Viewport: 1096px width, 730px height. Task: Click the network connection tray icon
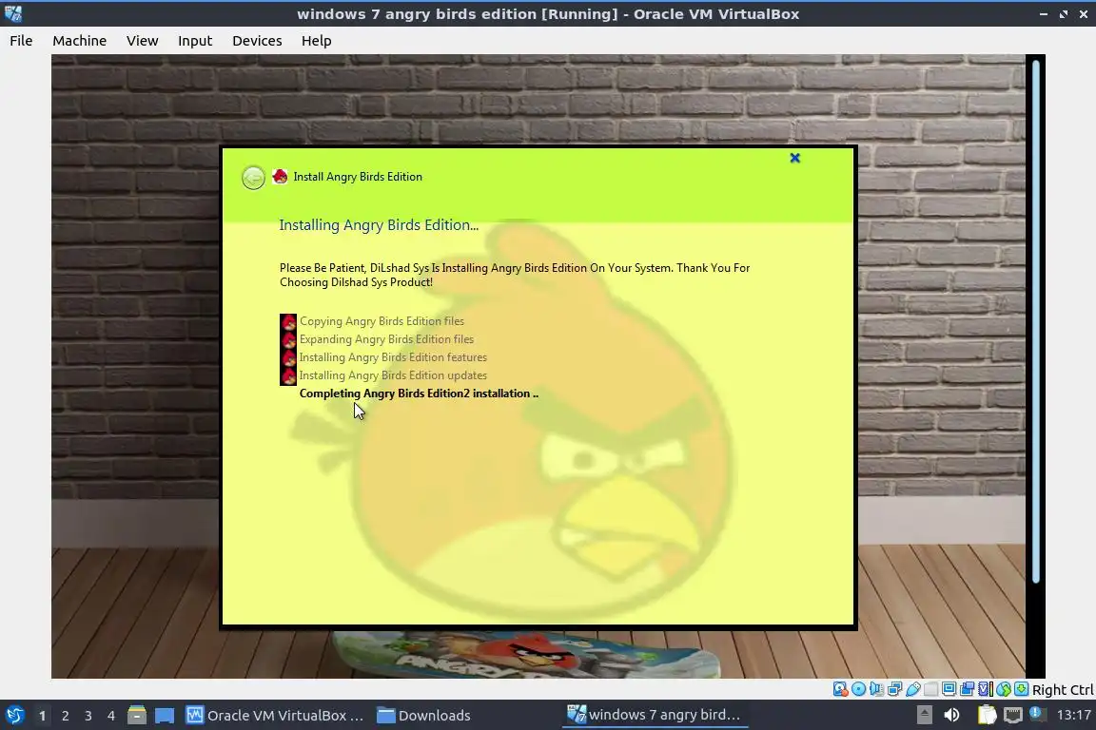click(x=1013, y=715)
